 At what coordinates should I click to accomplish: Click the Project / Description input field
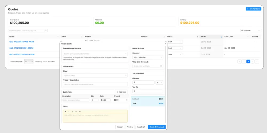(x=95, y=84)
